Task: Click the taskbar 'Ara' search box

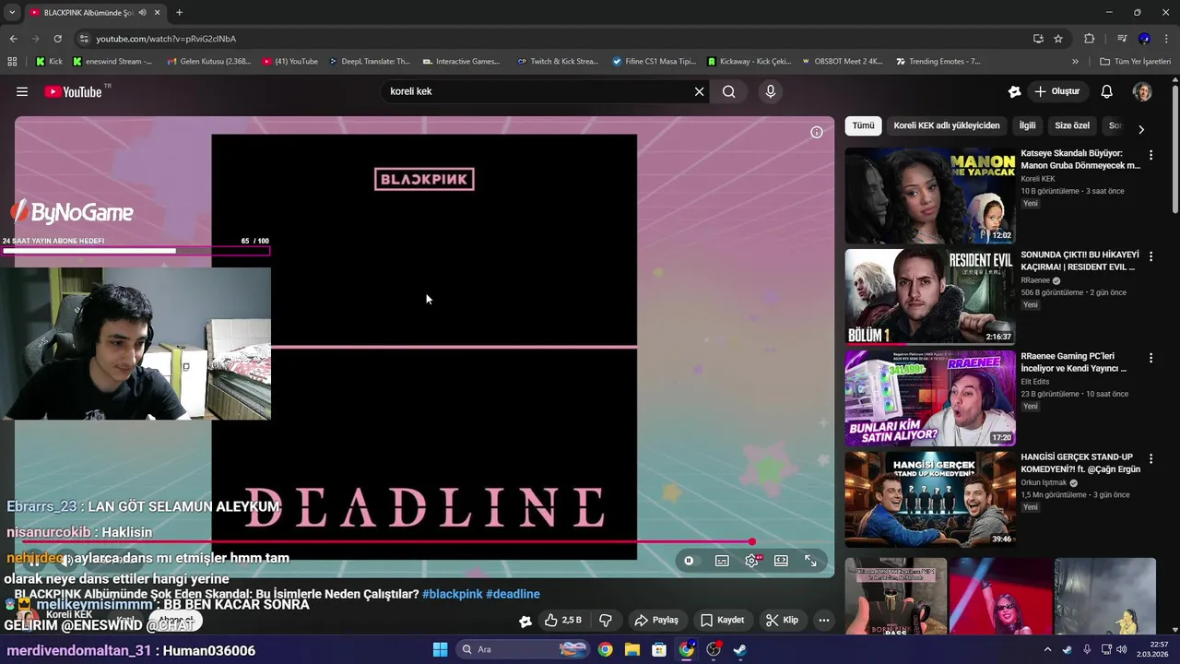Action: (523, 649)
